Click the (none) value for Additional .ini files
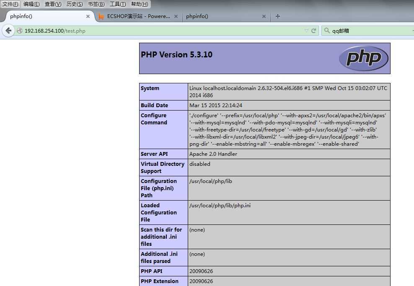414x286 pixels. [x=197, y=254]
